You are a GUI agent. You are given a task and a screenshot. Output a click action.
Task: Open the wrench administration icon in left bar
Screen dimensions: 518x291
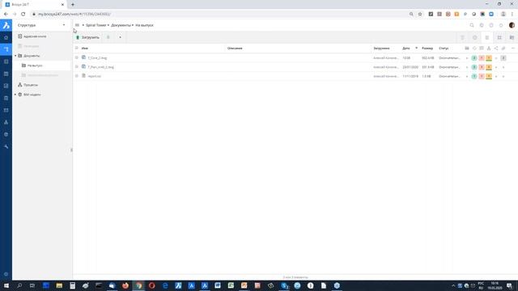(6, 146)
